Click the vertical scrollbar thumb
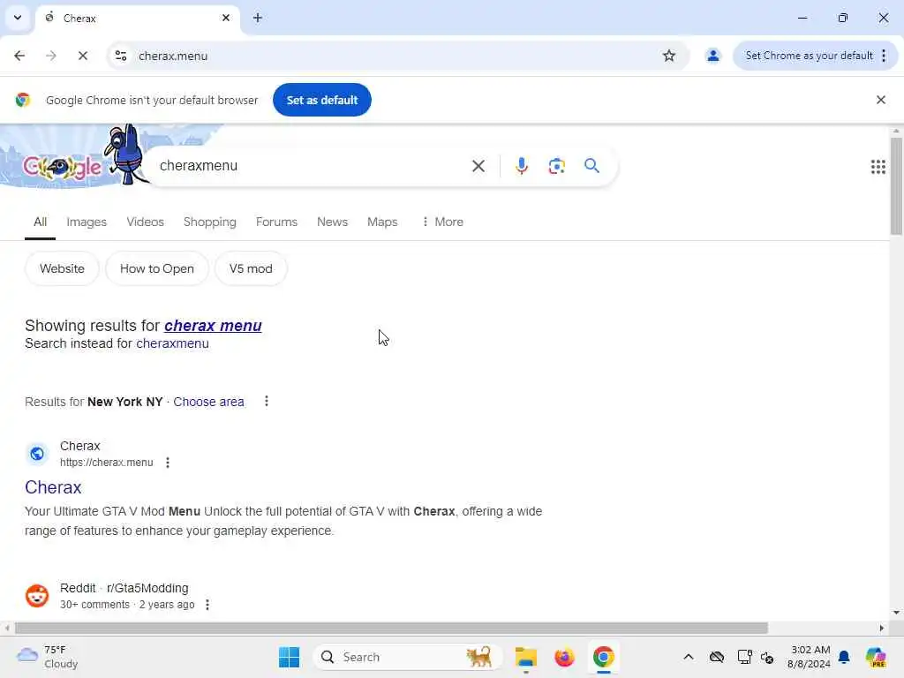 pos(896,186)
